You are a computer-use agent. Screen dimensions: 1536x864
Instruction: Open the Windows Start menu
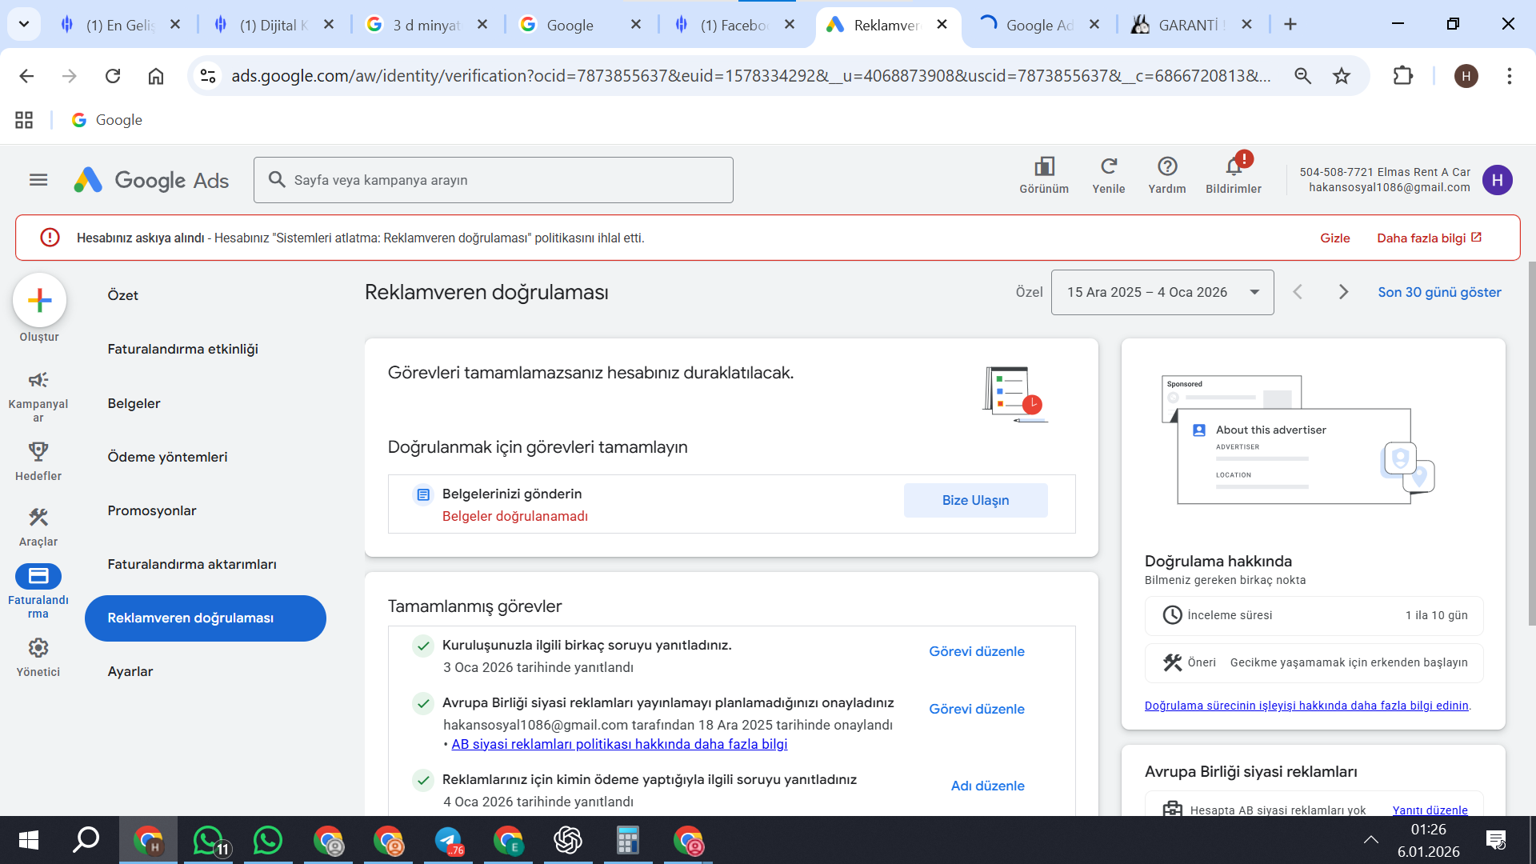29,841
